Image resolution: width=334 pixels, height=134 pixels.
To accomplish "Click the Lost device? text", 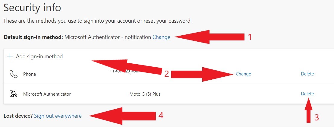I will (x=18, y=116).
